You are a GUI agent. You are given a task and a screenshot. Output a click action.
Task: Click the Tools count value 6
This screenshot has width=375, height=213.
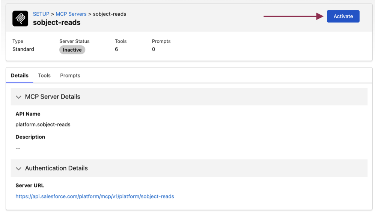point(116,49)
